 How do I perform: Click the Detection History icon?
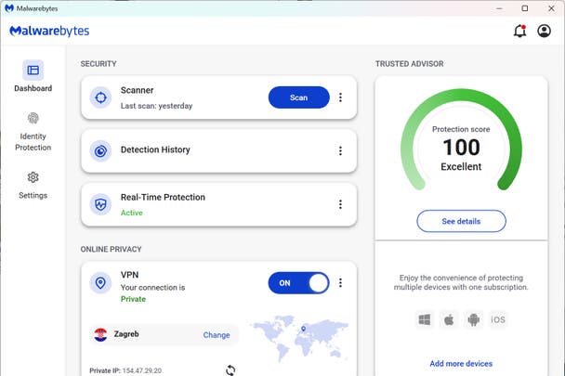click(100, 151)
